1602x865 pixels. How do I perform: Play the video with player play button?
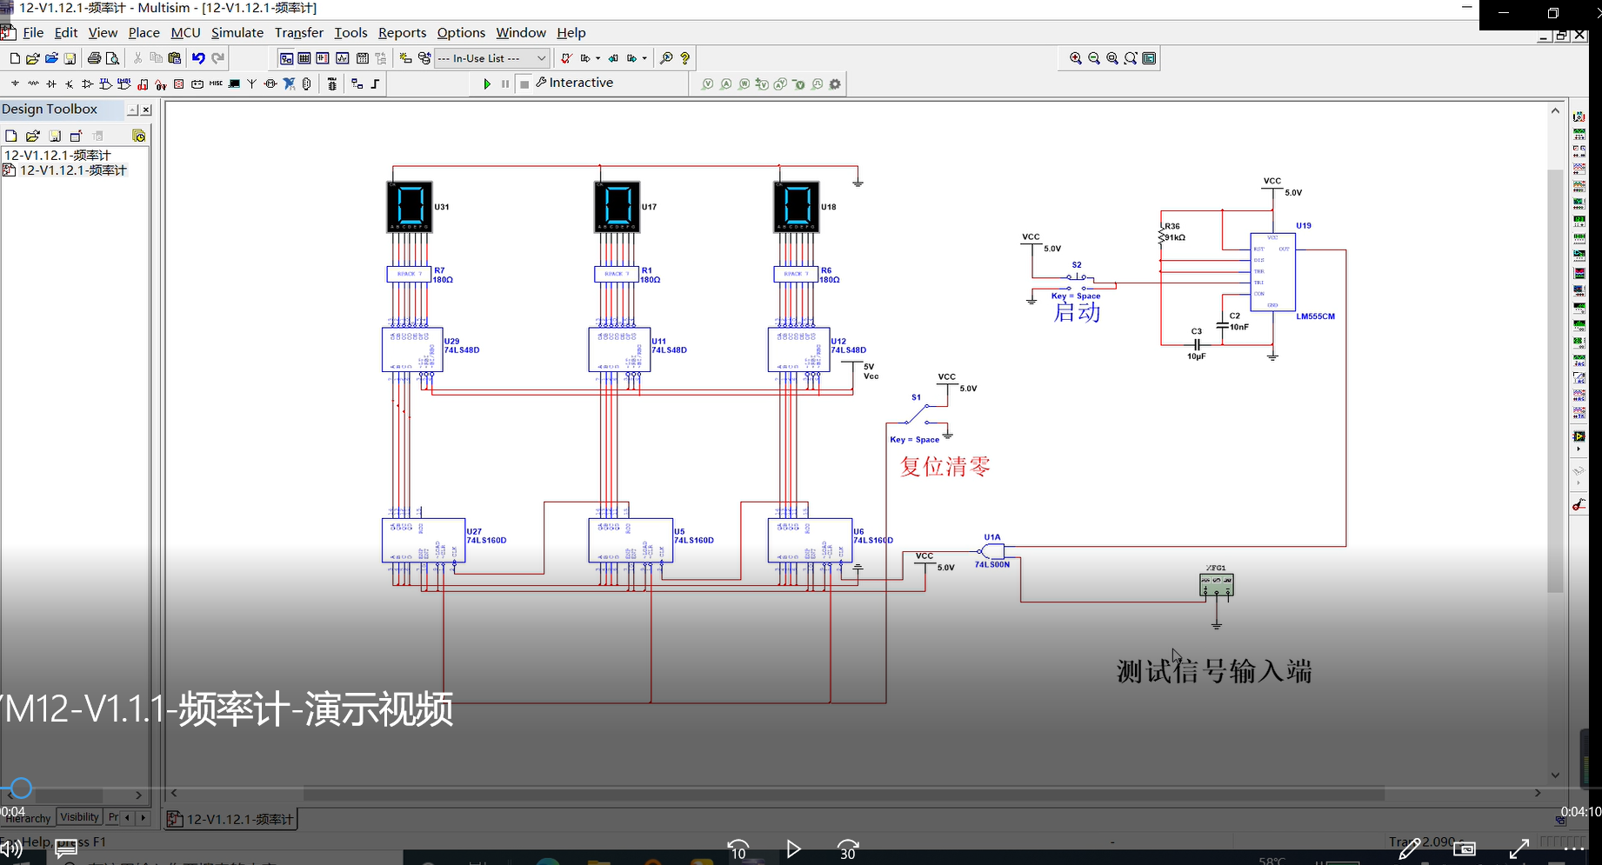[793, 849]
